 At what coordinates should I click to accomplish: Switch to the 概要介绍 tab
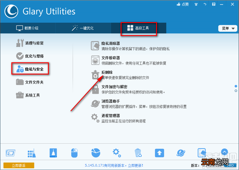pos(28,28)
